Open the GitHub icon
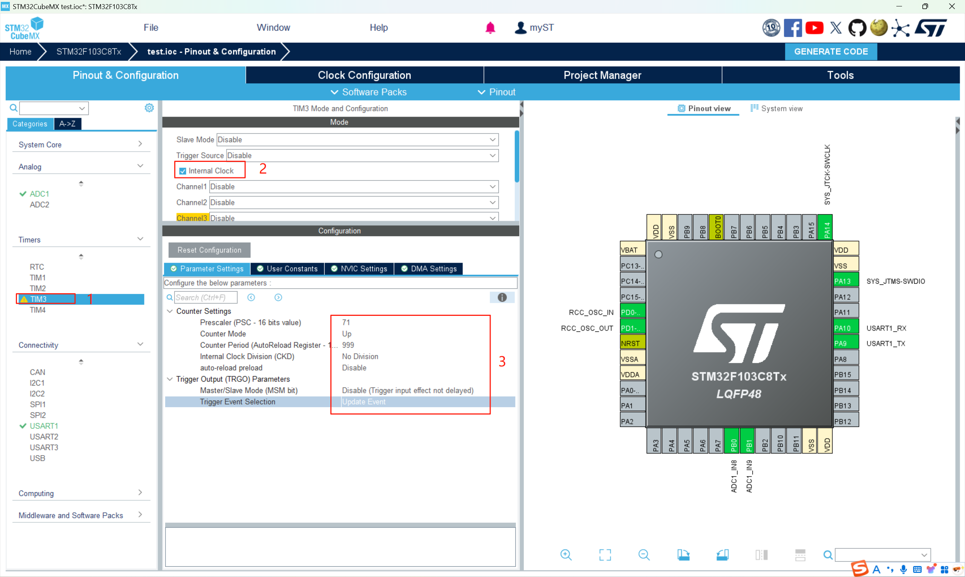965x577 pixels. point(857,28)
